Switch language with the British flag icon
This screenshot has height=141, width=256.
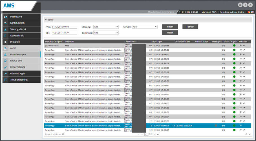[x=252, y=12]
